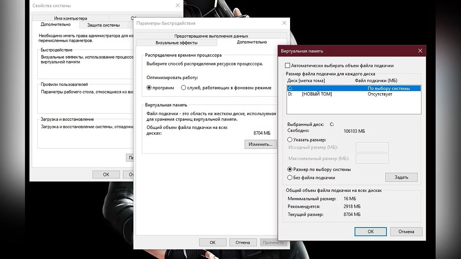This screenshot has height=259, width=461.
Task: Click the Задать button
Action: [x=401, y=177]
